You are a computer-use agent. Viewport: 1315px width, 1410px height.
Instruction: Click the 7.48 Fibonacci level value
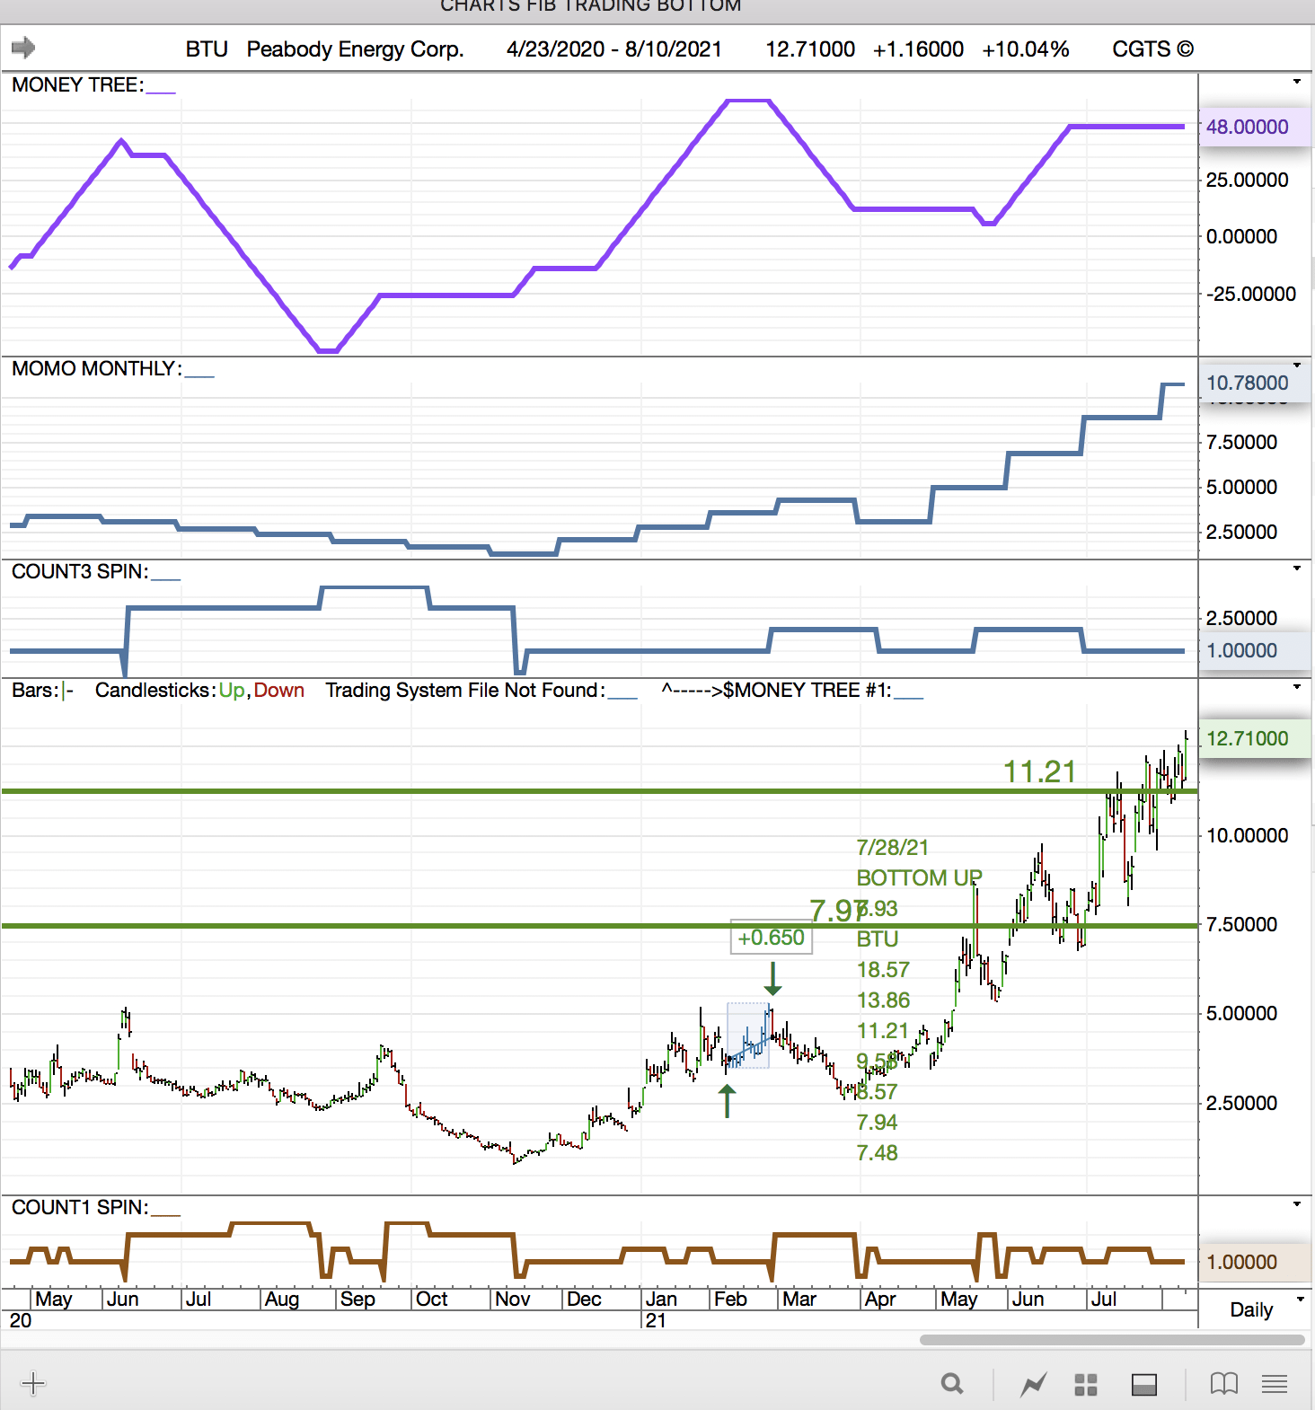[x=878, y=1152]
